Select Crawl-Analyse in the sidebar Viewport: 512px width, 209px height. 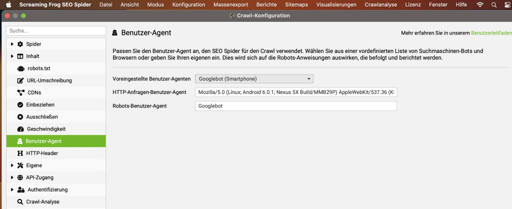pos(56,202)
